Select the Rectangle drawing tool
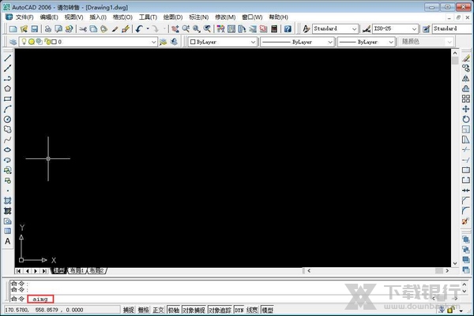The image size is (474, 316). [8, 99]
